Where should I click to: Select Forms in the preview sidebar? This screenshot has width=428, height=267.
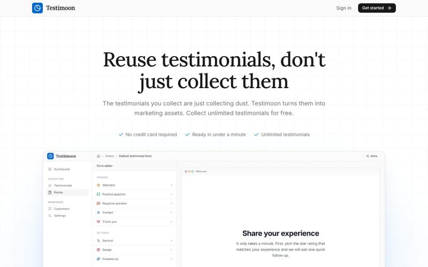(x=68, y=192)
